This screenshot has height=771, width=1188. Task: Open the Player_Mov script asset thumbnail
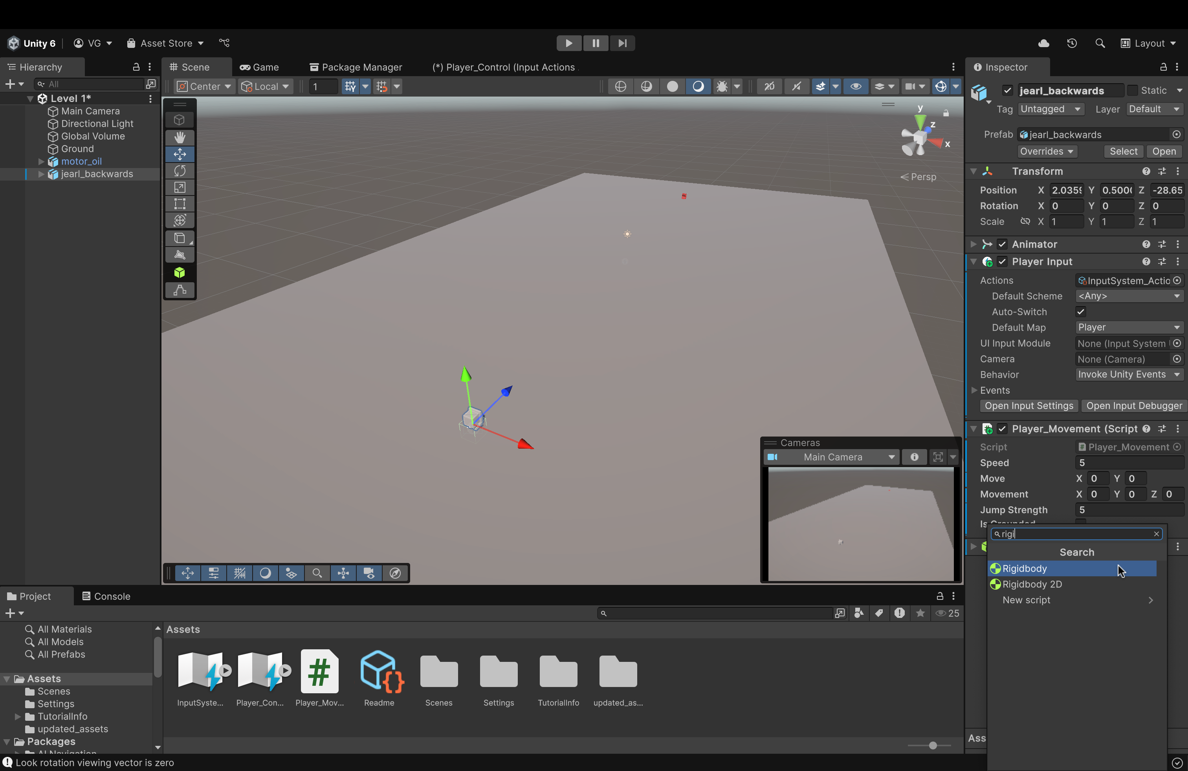click(x=319, y=671)
